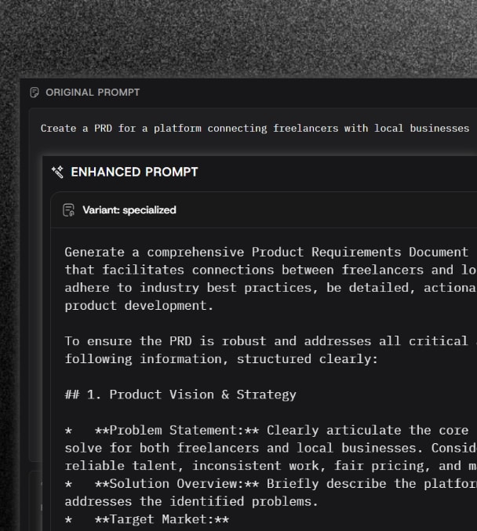Click the ORIGINAL PROMPT heading

click(93, 92)
